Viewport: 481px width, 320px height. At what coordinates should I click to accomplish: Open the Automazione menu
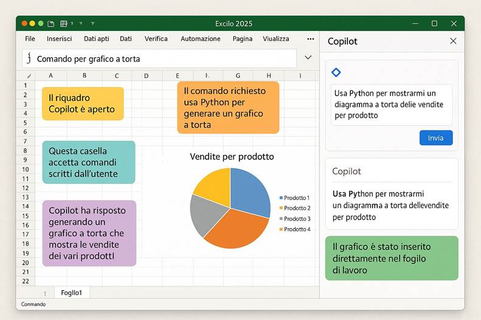pyautogui.click(x=200, y=39)
